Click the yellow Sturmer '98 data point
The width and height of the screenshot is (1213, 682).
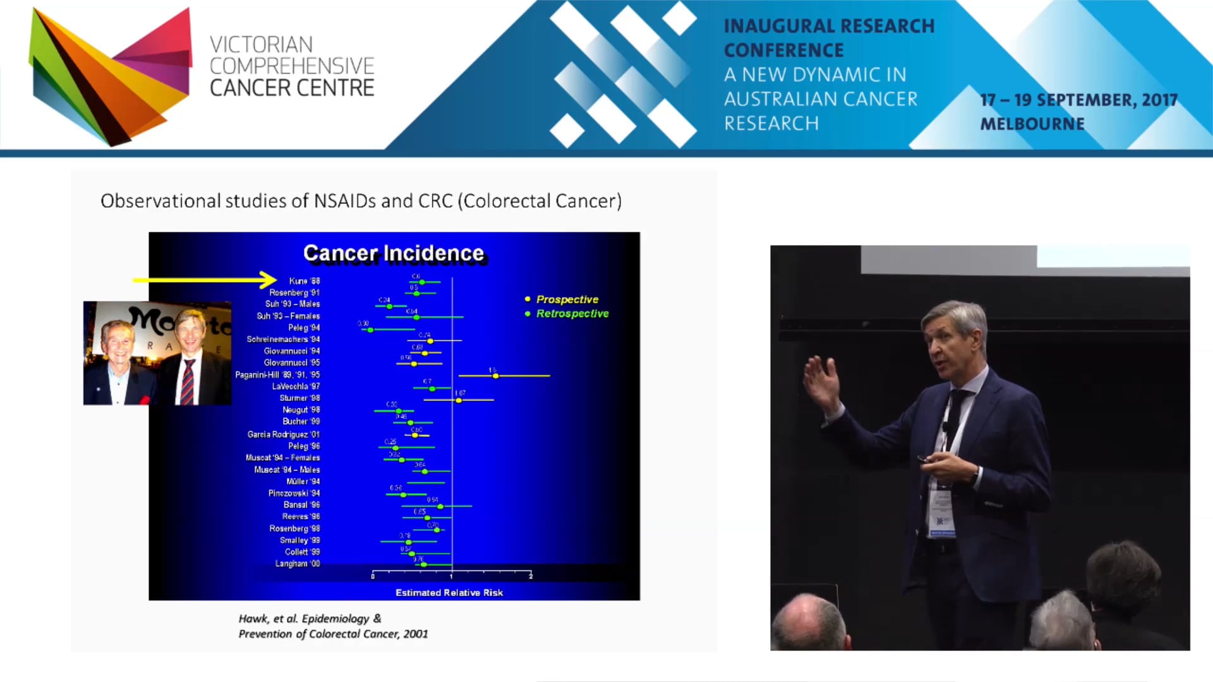pos(459,400)
